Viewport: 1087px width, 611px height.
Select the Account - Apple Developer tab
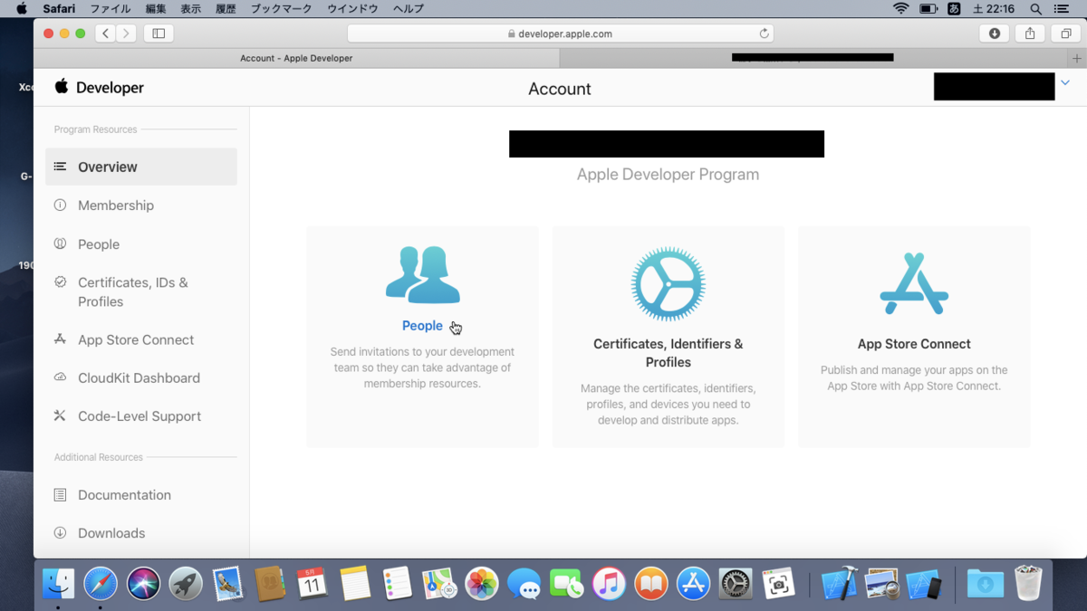click(x=296, y=58)
